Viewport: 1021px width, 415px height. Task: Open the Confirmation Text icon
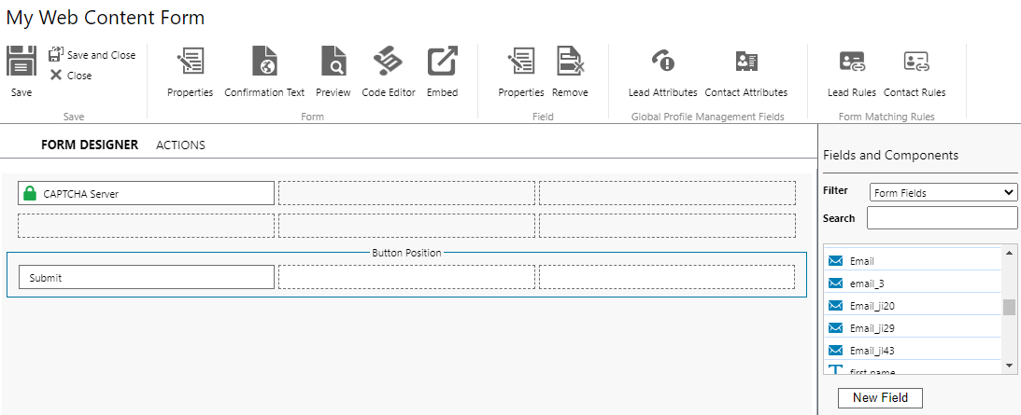click(264, 62)
